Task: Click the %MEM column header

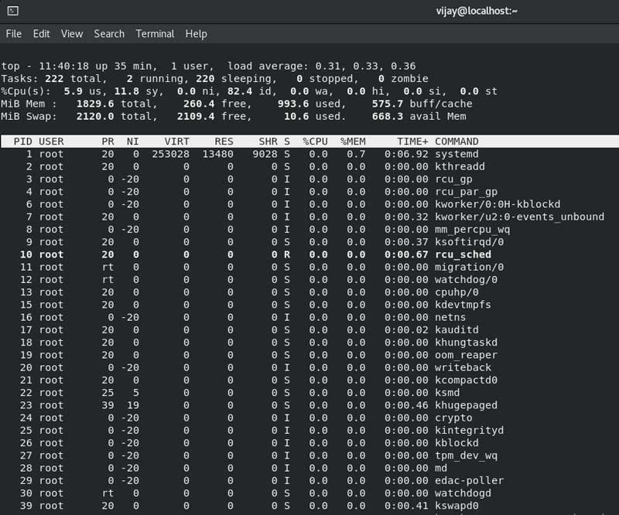Action: pyautogui.click(x=353, y=142)
